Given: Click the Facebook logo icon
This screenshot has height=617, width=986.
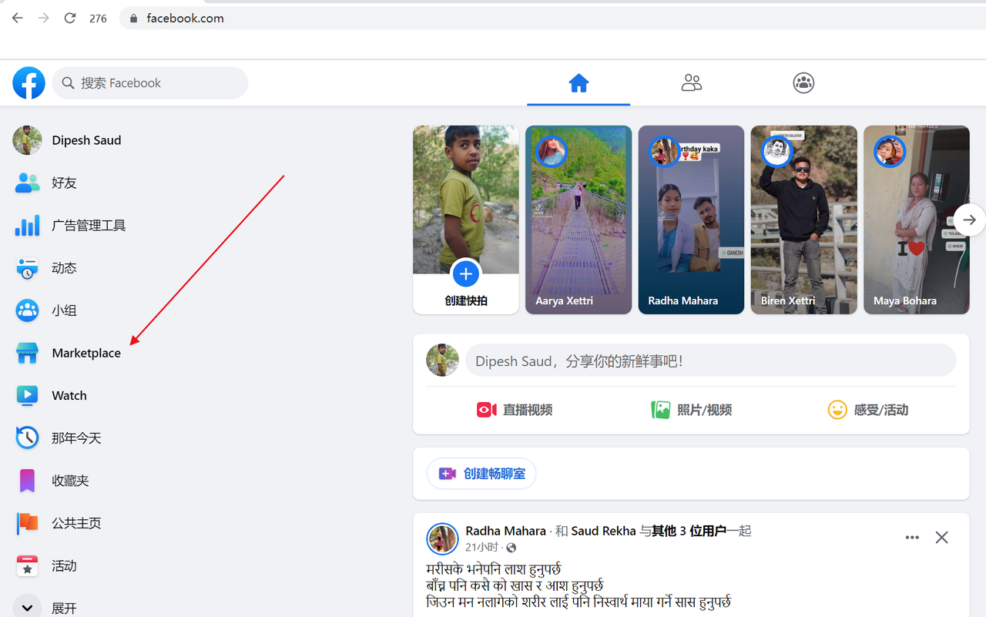Looking at the screenshot, I should (29, 82).
